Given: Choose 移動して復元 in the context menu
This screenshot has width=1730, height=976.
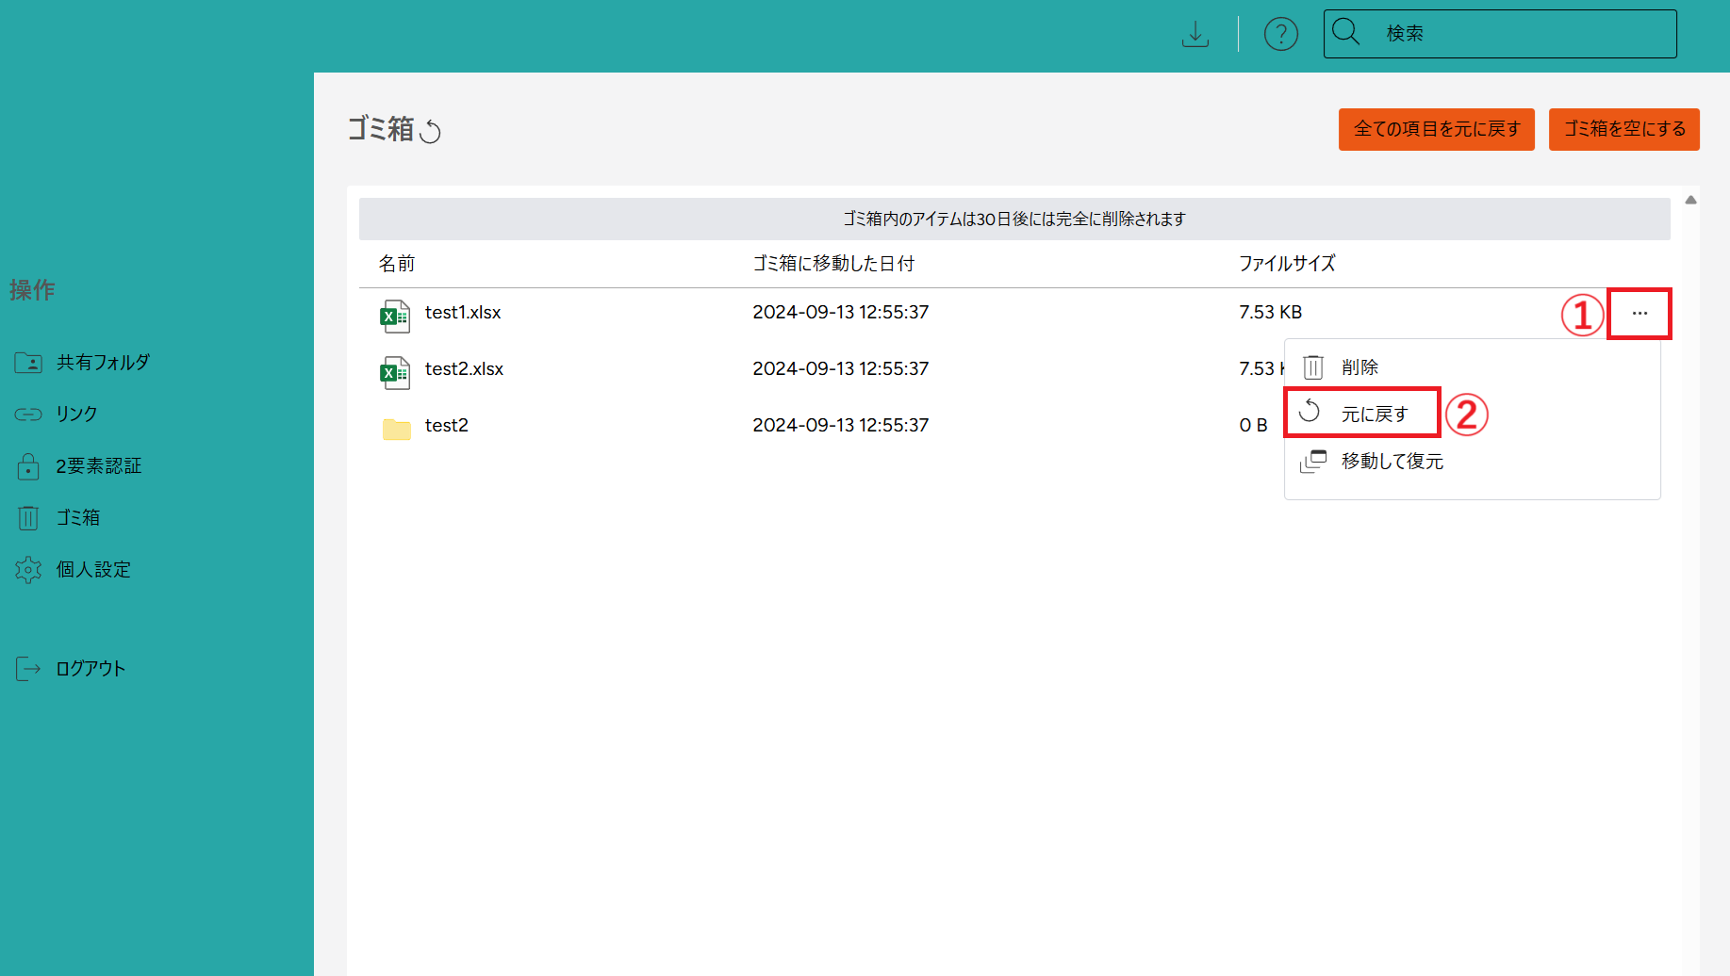Looking at the screenshot, I should coord(1392,462).
